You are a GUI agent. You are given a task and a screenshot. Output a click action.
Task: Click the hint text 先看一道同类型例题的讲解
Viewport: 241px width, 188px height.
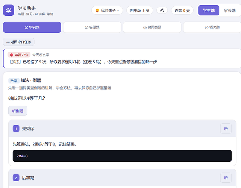click(x=59, y=88)
